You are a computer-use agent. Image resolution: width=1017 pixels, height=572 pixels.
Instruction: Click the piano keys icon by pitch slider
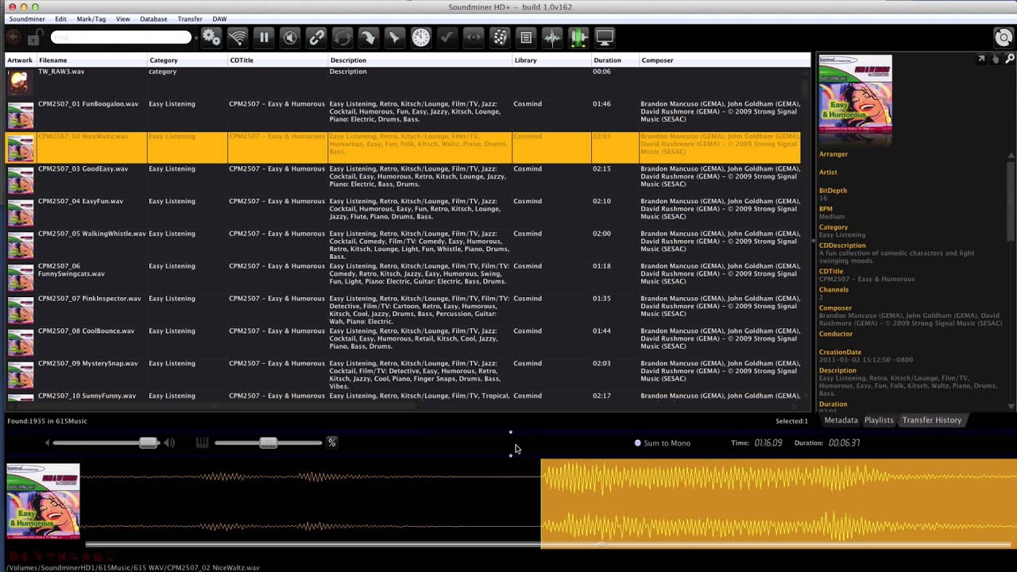tap(202, 443)
